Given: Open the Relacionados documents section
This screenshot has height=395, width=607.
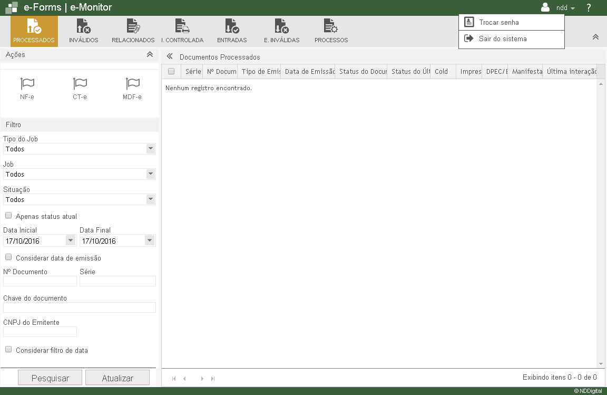Looking at the screenshot, I should pyautogui.click(x=133, y=31).
